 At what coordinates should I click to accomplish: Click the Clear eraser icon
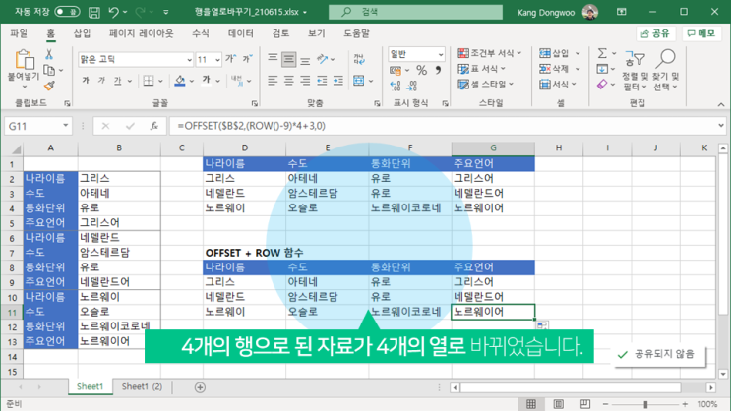(602, 85)
